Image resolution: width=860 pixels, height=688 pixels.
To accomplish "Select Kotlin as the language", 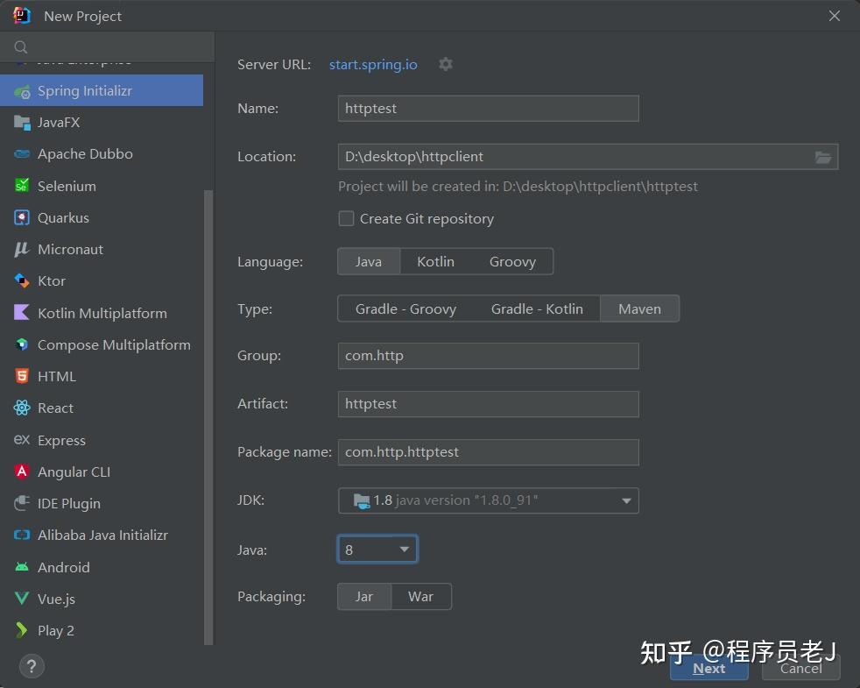I will [434, 261].
